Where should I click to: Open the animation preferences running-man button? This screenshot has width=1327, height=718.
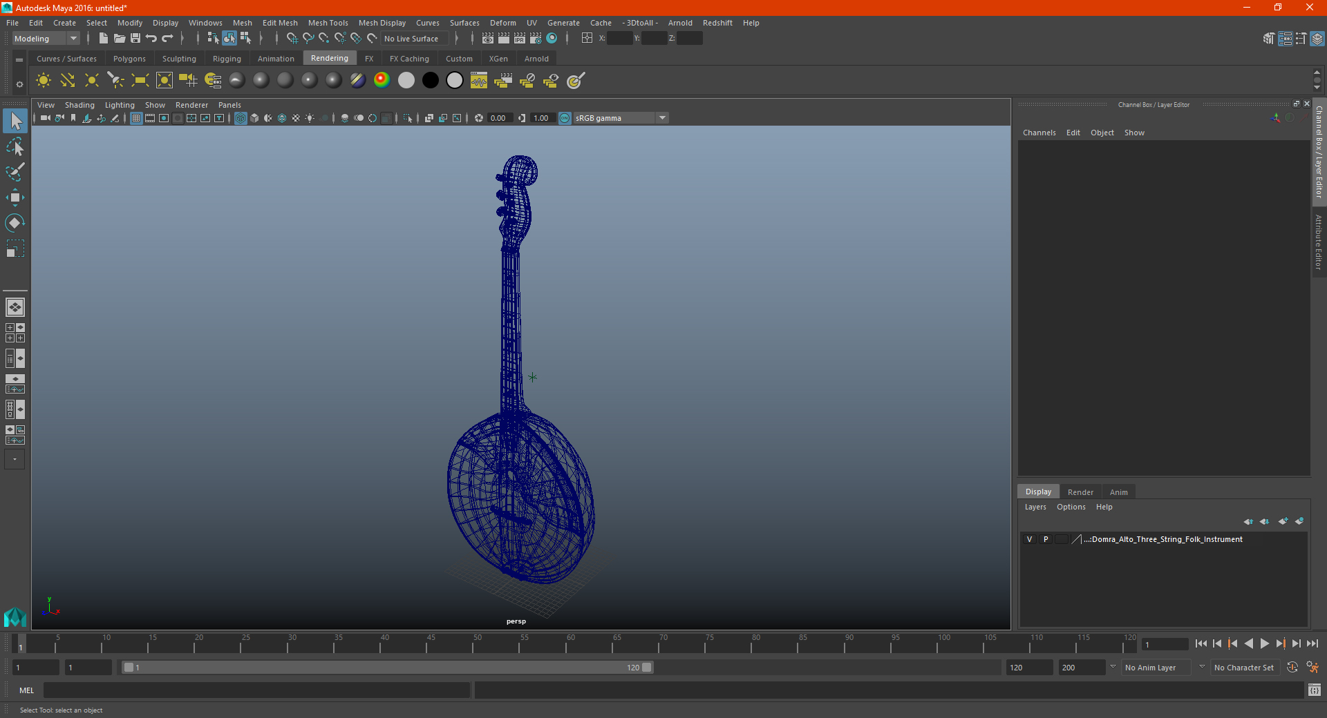1312,668
